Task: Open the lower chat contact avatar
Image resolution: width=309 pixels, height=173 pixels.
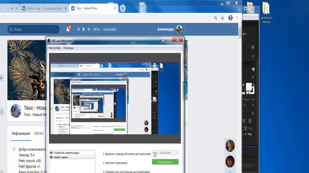Action: (x=230, y=161)
